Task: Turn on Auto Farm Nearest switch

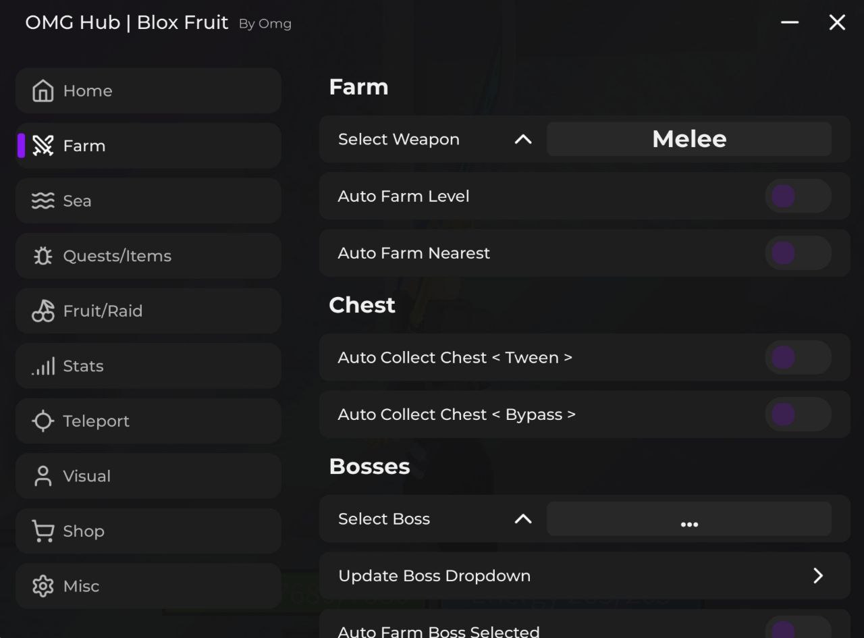Action: [797, 253]
